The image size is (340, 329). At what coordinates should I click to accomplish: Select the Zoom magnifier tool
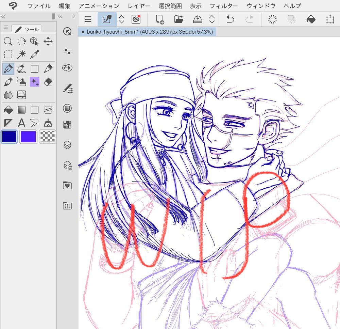coord(8,42)
